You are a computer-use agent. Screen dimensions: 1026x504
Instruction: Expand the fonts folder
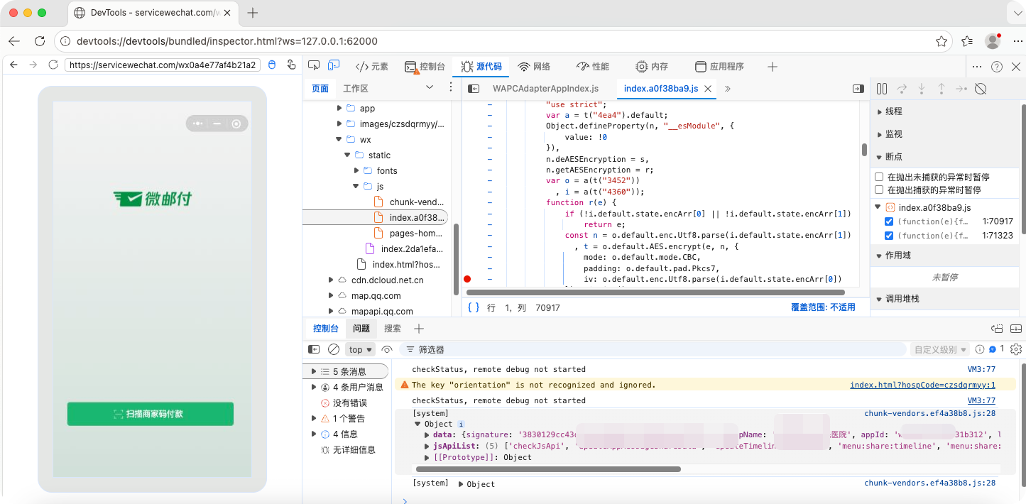356,170
